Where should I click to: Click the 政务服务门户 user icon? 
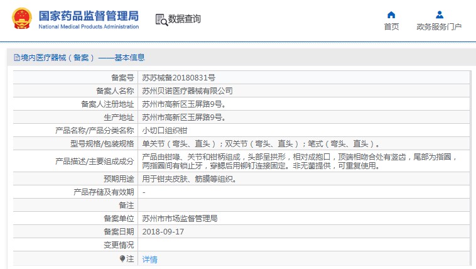[x=440, y=14]
